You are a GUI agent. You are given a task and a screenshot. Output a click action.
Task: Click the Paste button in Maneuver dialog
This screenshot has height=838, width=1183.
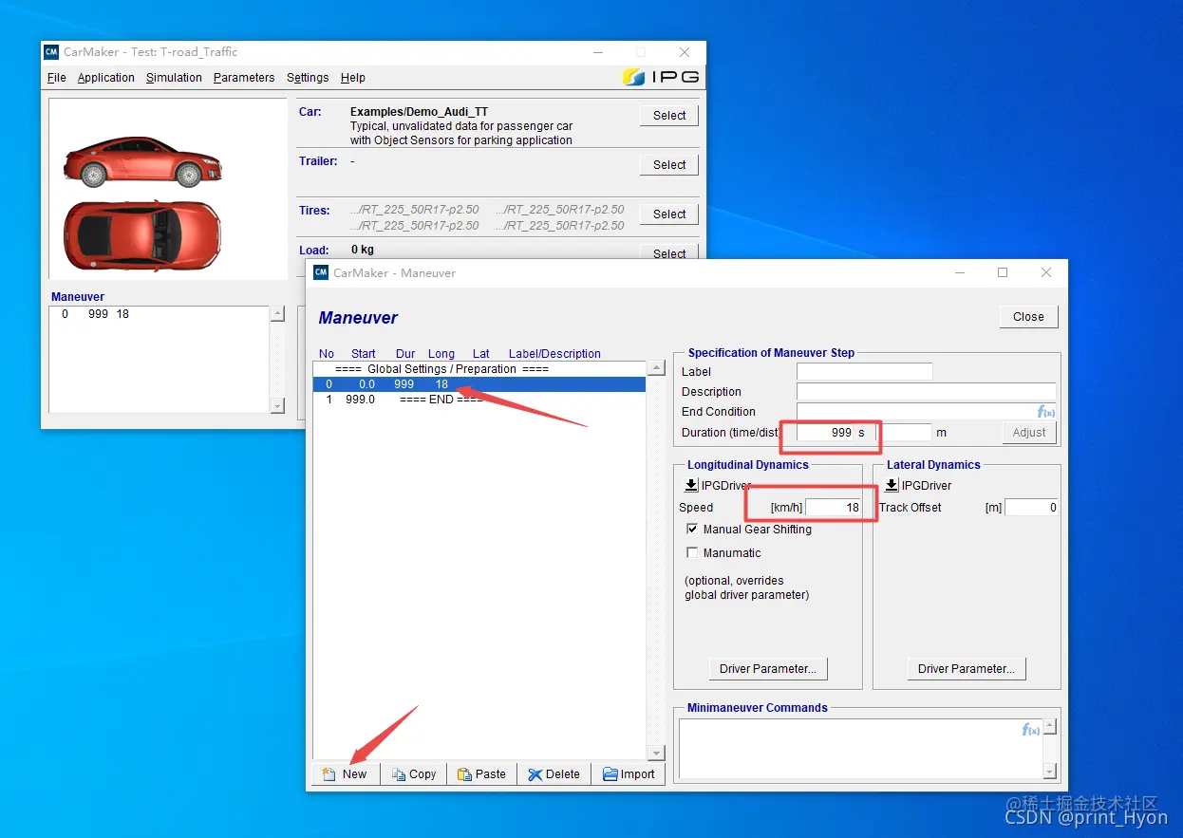(x=482, y=774)
